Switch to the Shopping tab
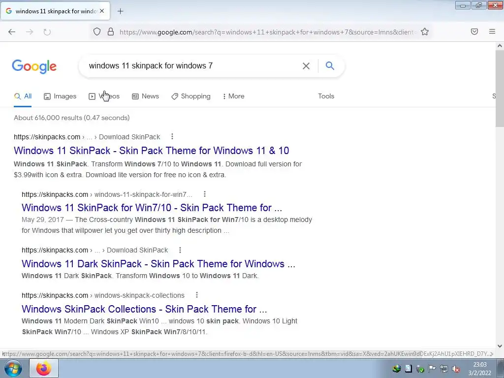 click(x=191, y=96)
